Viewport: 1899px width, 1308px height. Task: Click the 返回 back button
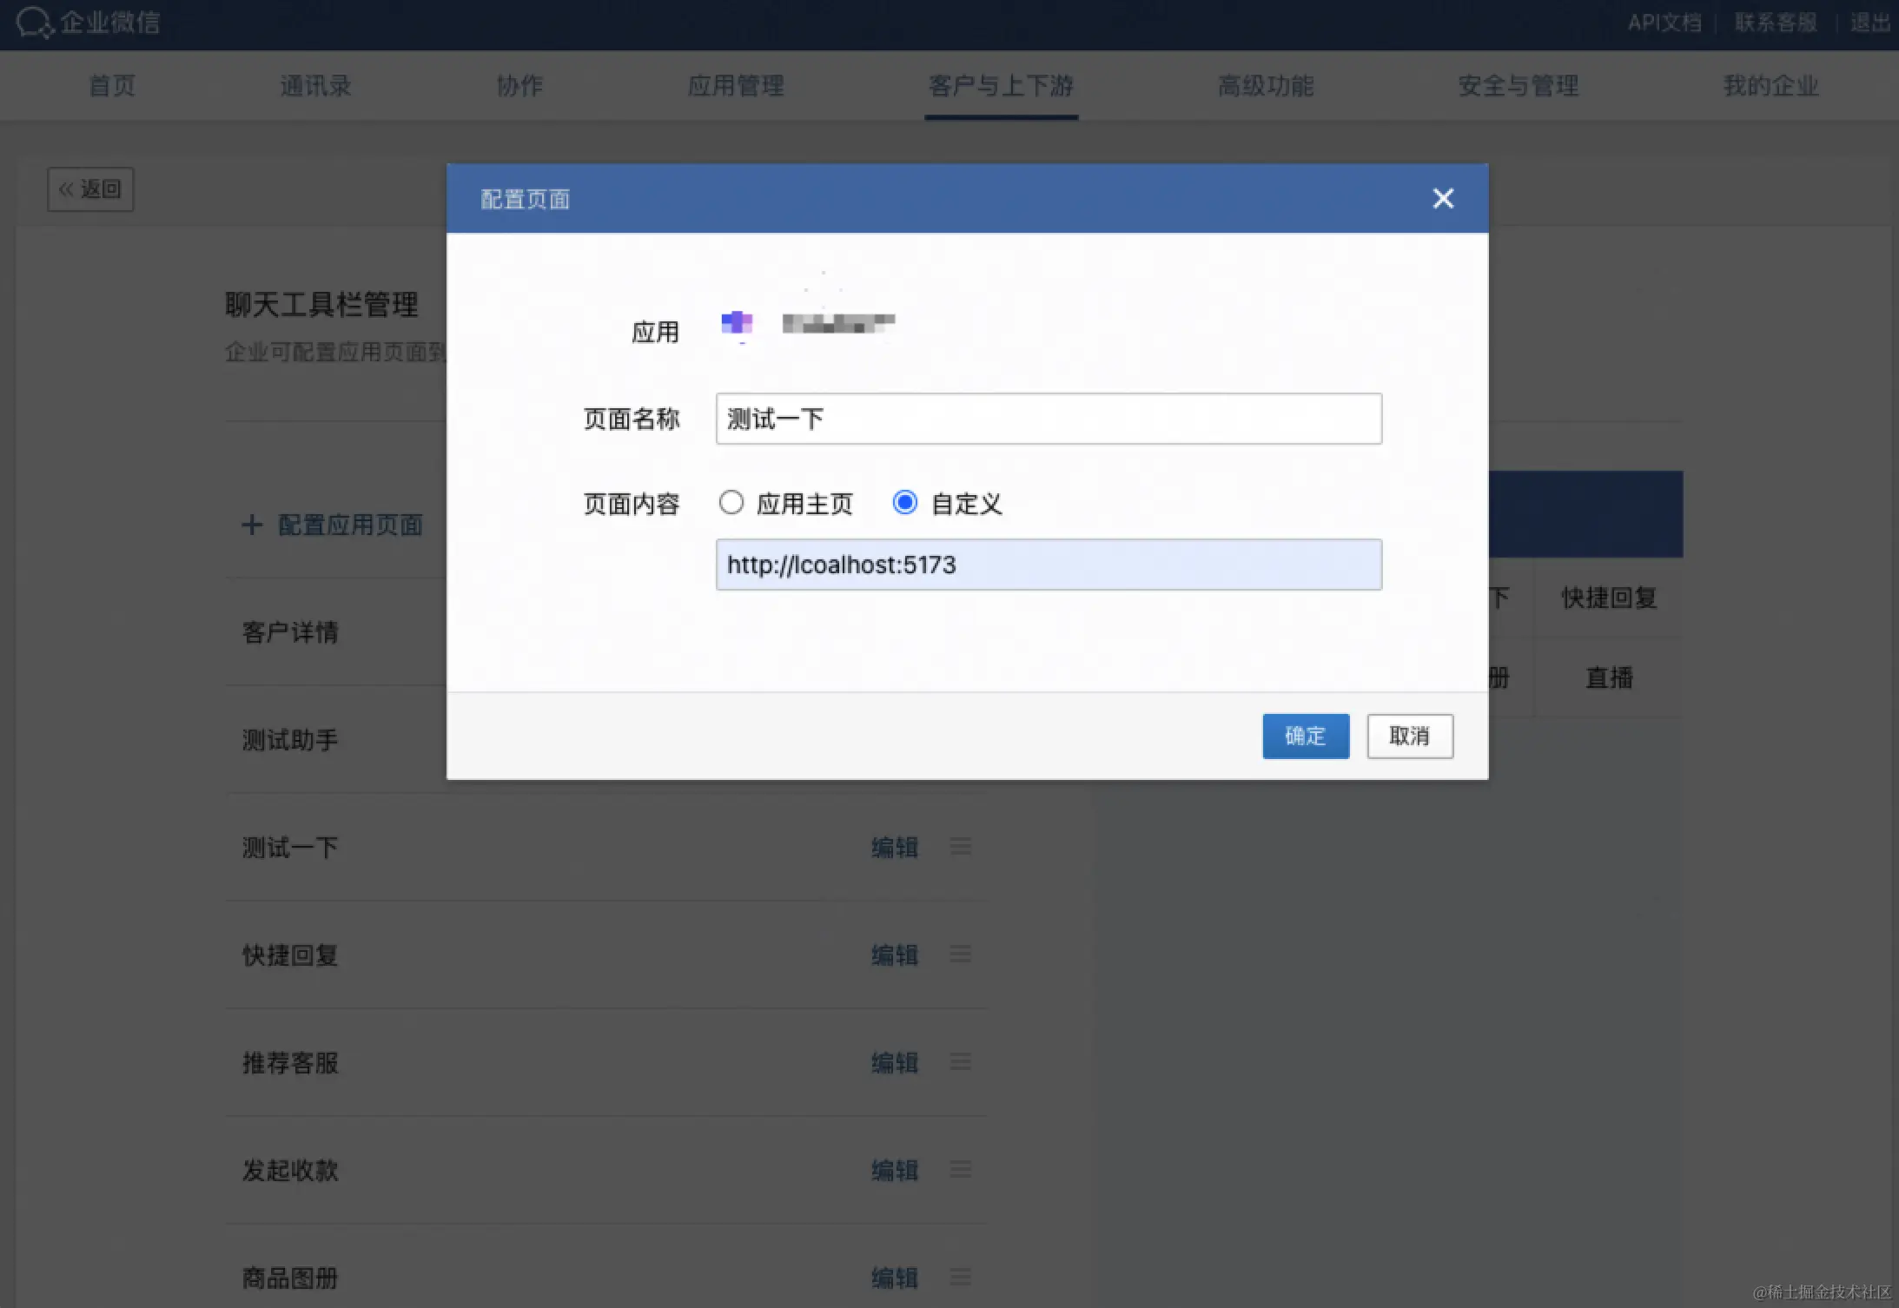(x=90, y=189)
